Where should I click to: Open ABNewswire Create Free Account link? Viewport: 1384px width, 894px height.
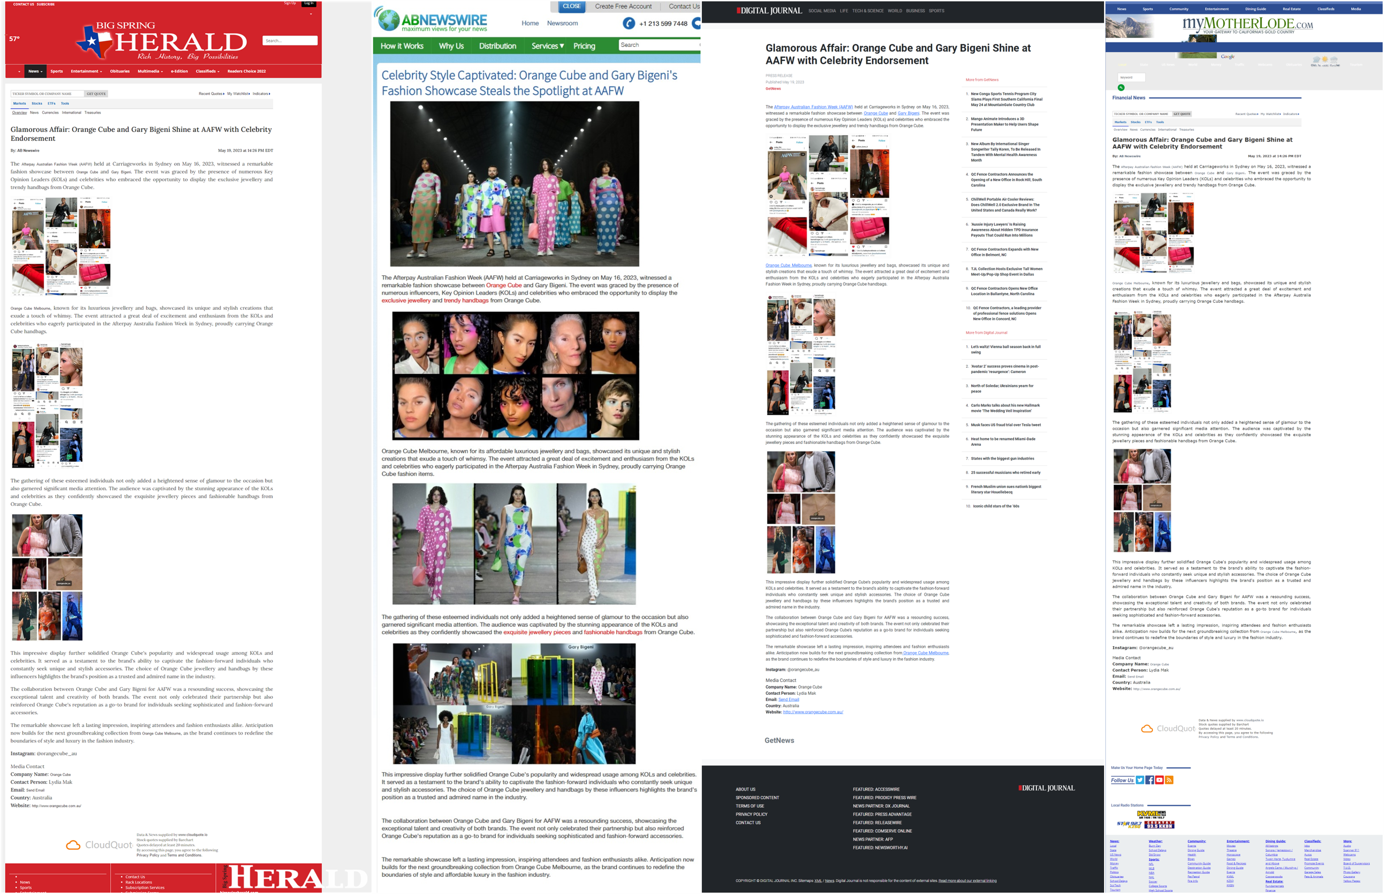pyautogui.click(x=623, y=6)
